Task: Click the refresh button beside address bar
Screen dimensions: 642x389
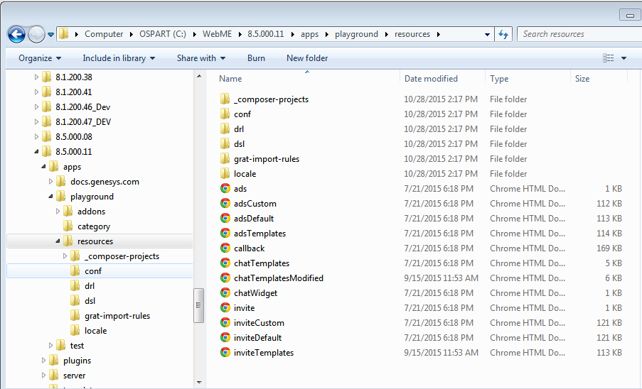Action: click(503, 34)
